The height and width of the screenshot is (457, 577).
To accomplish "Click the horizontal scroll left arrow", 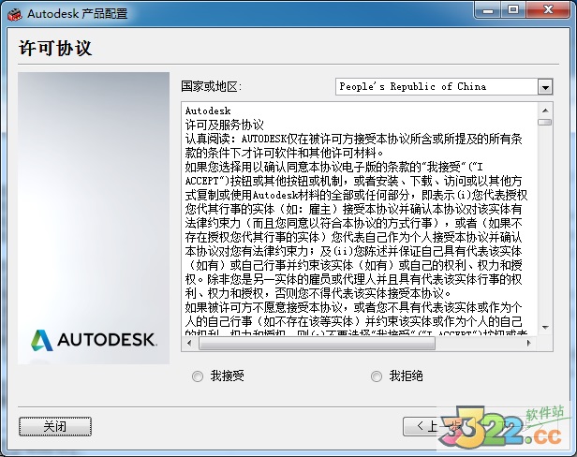I will (189, 343).
